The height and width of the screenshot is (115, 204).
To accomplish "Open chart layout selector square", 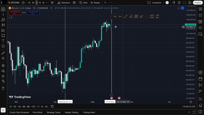I will point(149,3).
